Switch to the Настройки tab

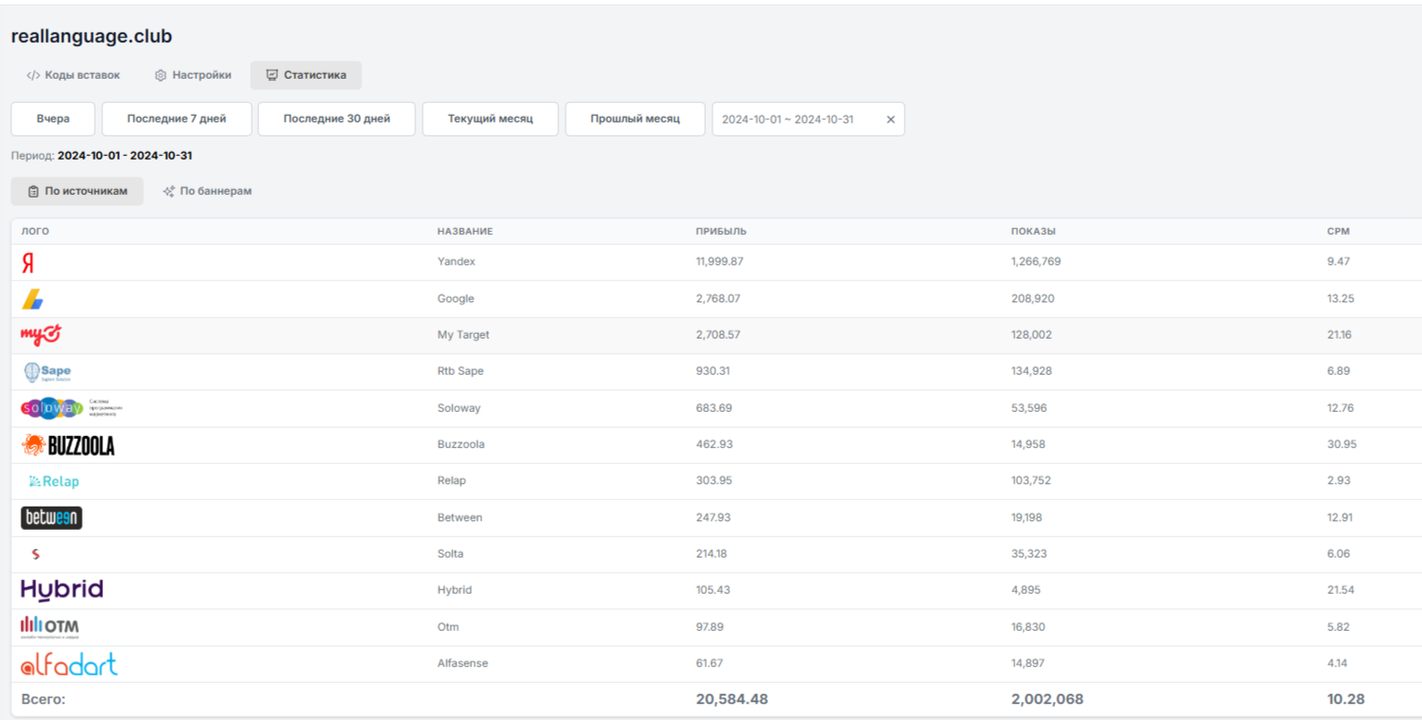tap(193, 75)
